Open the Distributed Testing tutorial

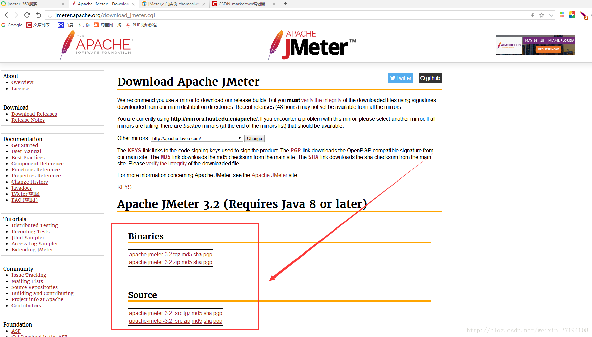35,225
